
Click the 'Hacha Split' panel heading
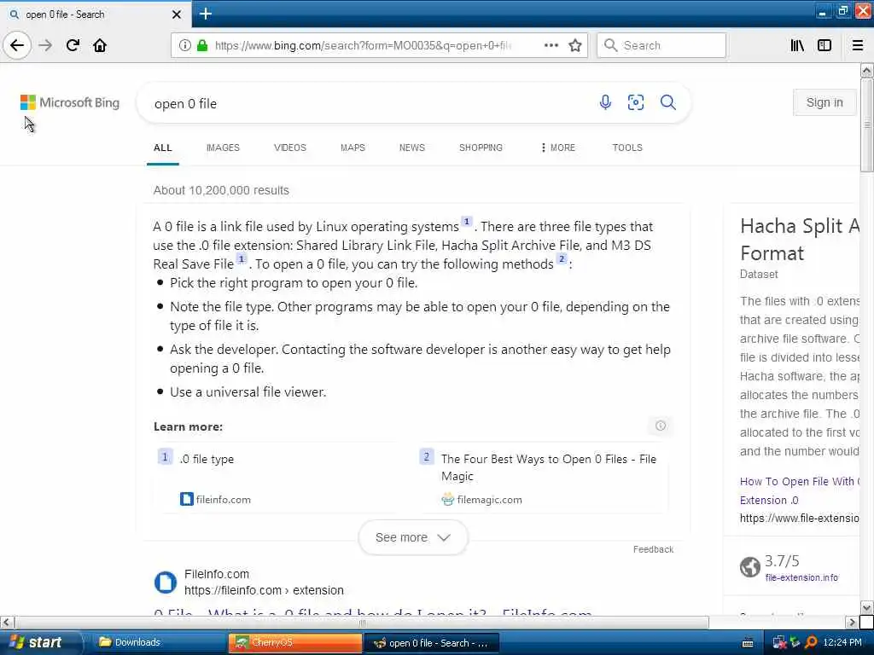coord(799,240)
